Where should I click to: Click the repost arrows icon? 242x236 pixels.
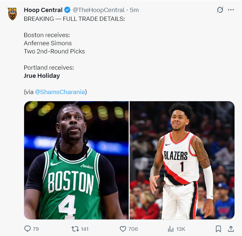(75, 229)
